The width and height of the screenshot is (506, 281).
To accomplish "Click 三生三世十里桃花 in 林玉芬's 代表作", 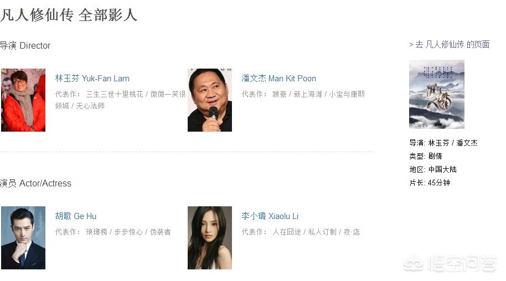I will pos(115,94).
